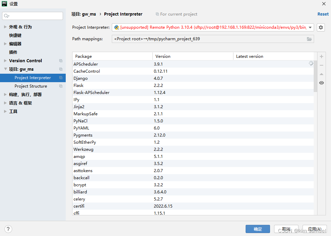331x236 pixels.
Task: Click the Reset link
Action: coord(323,14)
